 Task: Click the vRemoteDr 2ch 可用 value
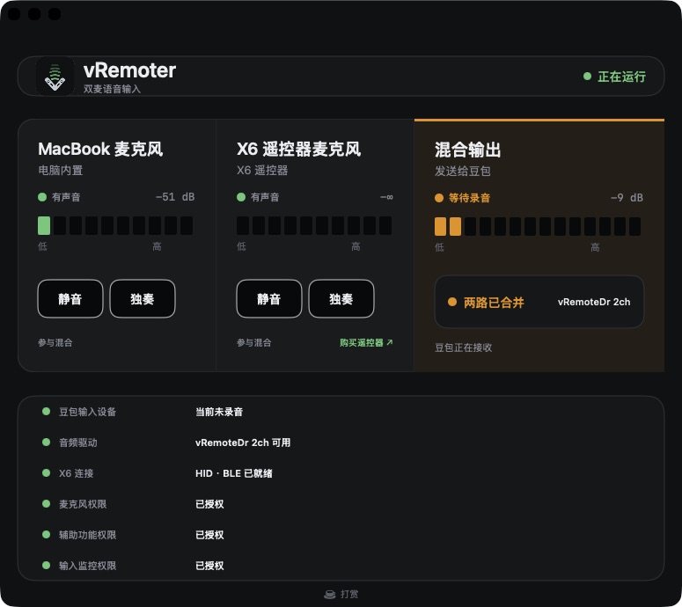243,442
